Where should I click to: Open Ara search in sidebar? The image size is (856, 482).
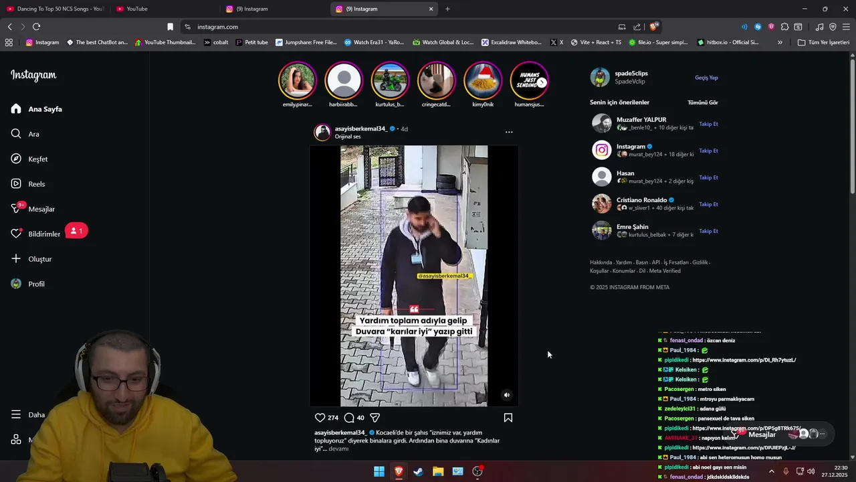25,134
